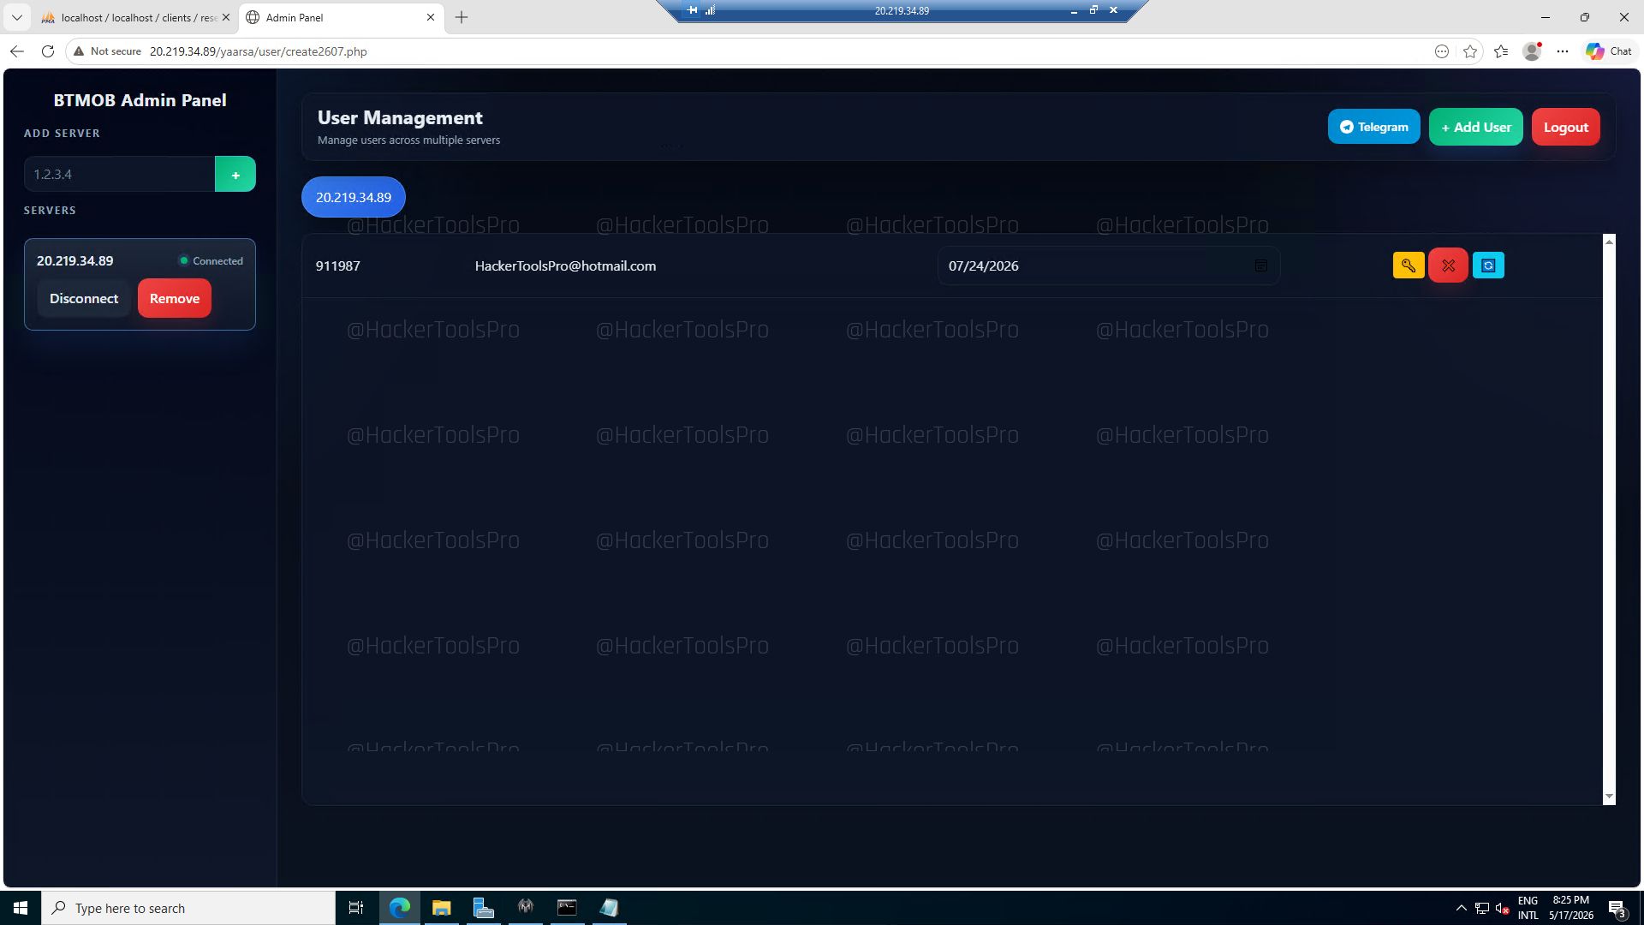Click the signal strength icon on the remote connection bar
The image size is (1644, 925).
tap(710, 10)
